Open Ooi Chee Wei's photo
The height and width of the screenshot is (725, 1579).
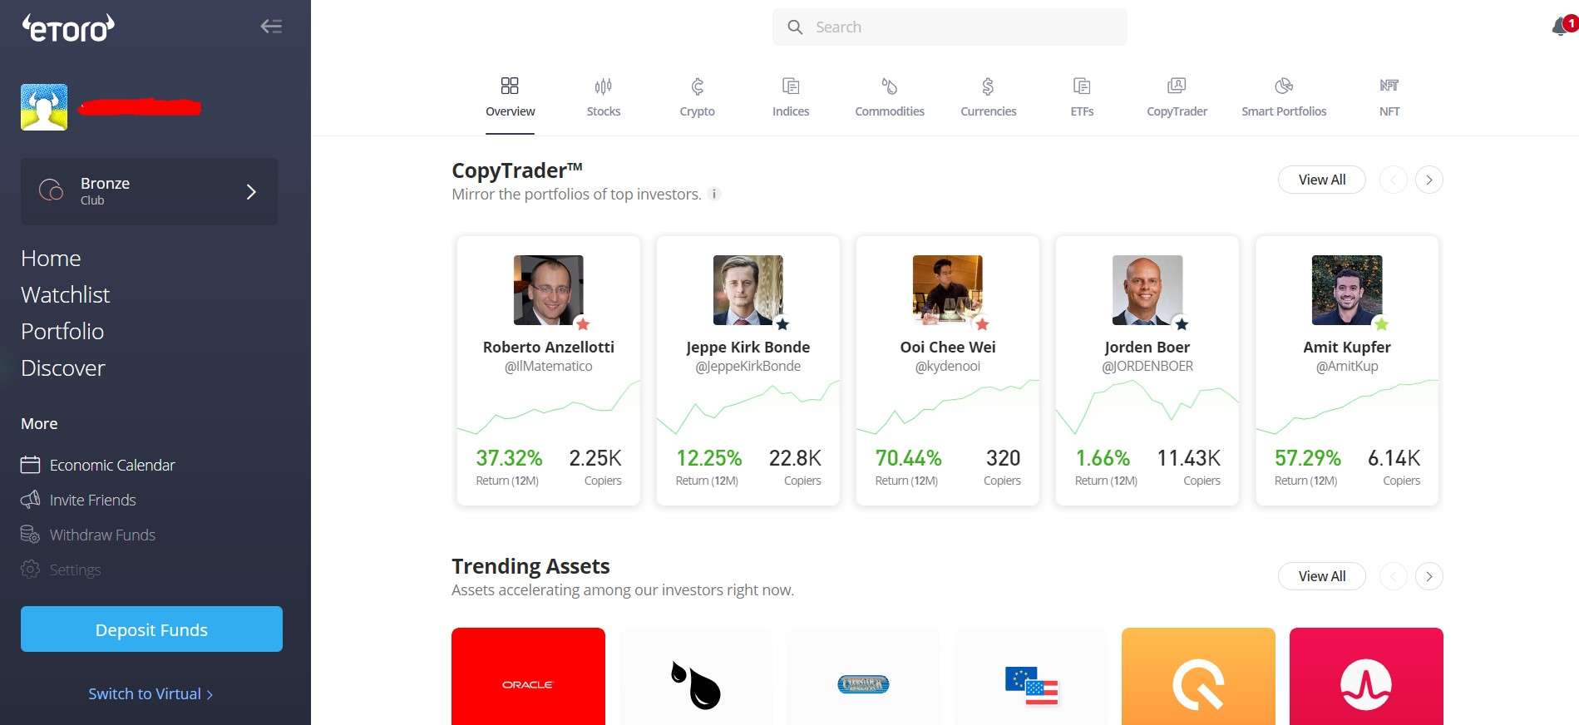pos(948,290)
